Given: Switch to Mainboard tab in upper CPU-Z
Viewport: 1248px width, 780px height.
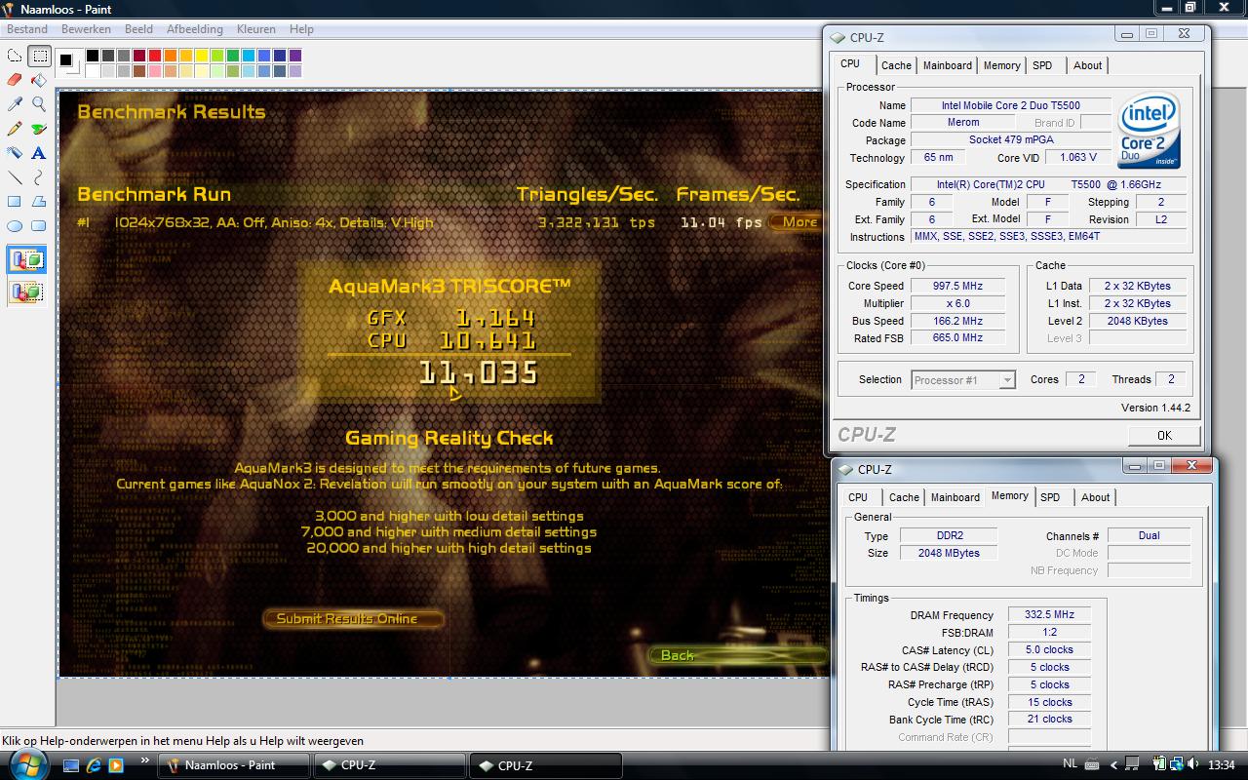Looking at the screenshot, I should coord(948,65).
